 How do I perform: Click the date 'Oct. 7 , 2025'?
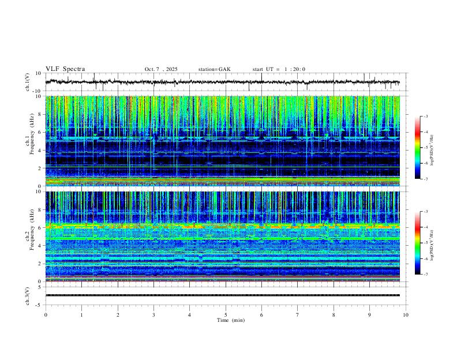[x=161, y=69]
